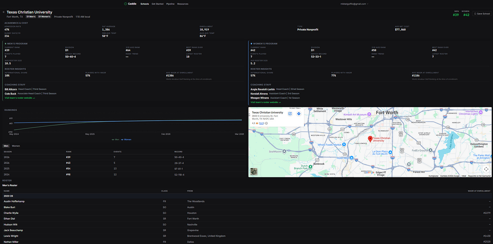This screenshot has width=493, height=244.
Task: Open the Resources nav item
Action: pyautogui.click(x=183, y=4)
